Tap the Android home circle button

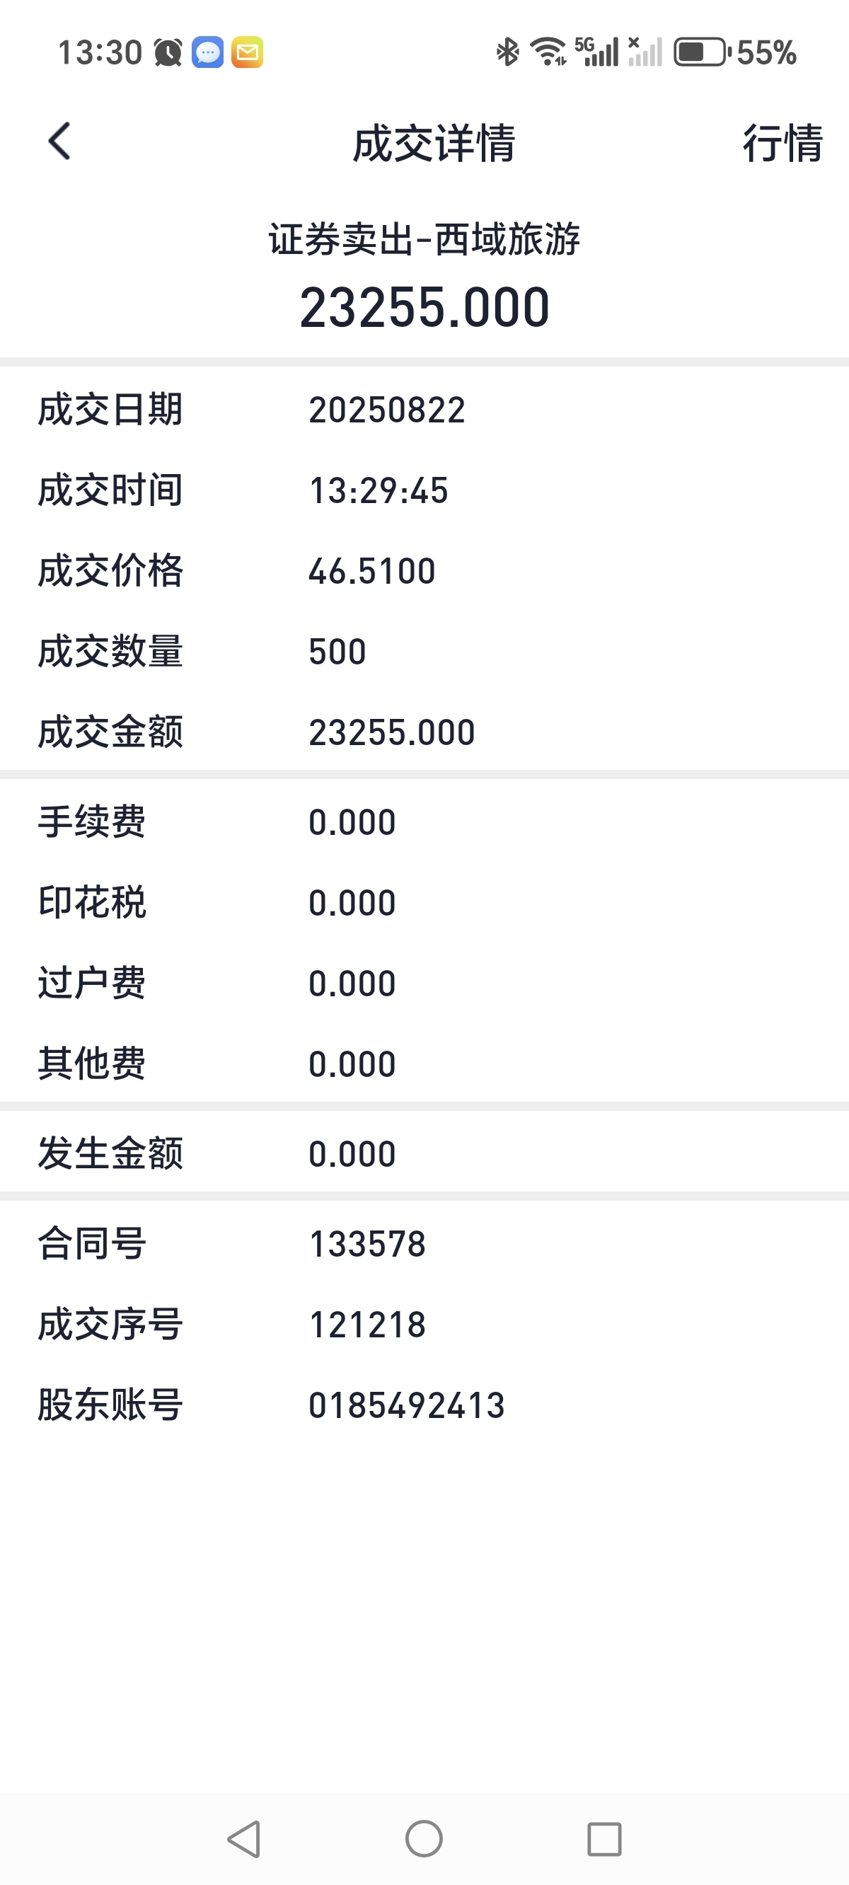[424, 1838]
